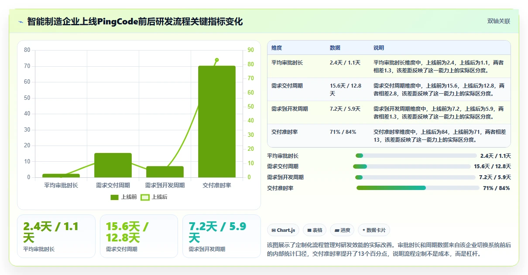
Task: Click the 需求到开发周期 bar in chart
Action: [x=165, y=172]
